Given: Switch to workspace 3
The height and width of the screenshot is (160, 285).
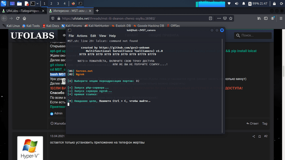Looking at the screenshot, I should [x=58, y=4].
